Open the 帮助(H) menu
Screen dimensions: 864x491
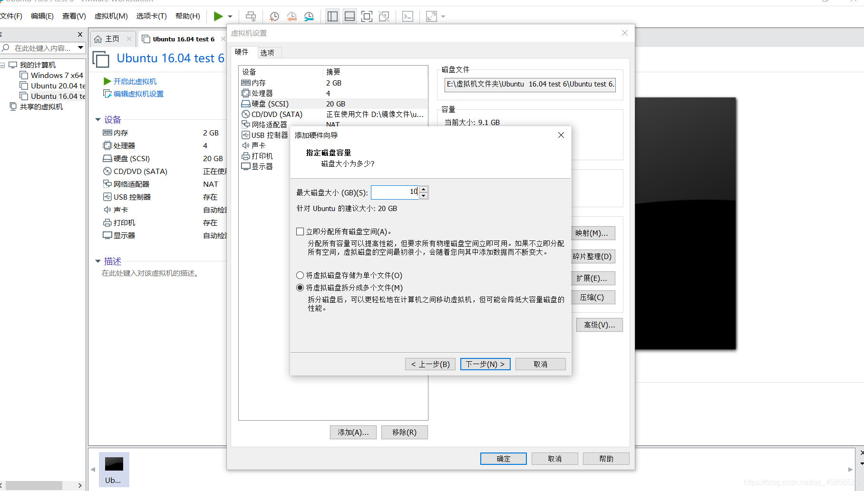coord(187,16)
